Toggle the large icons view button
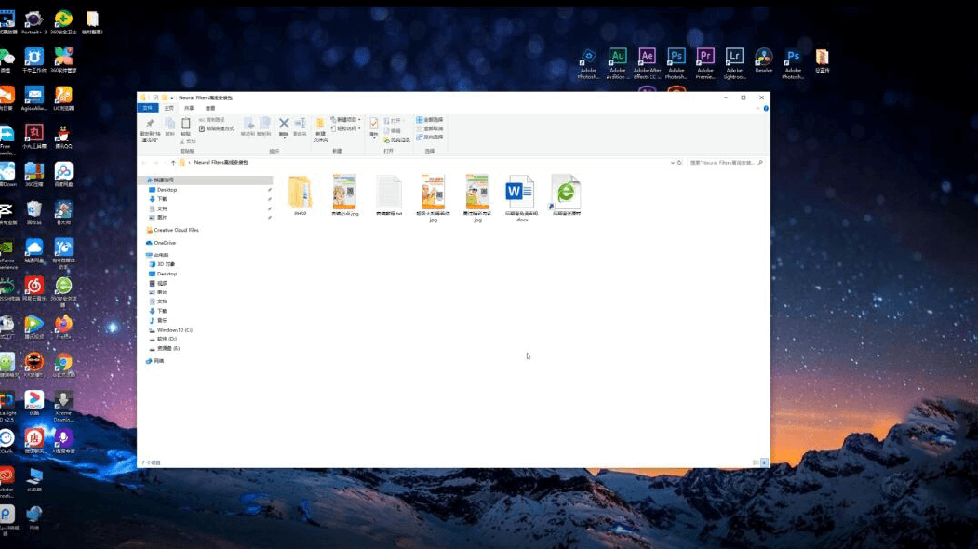The image size is (978, 549). pyautogui.click(x=765, y=462)
